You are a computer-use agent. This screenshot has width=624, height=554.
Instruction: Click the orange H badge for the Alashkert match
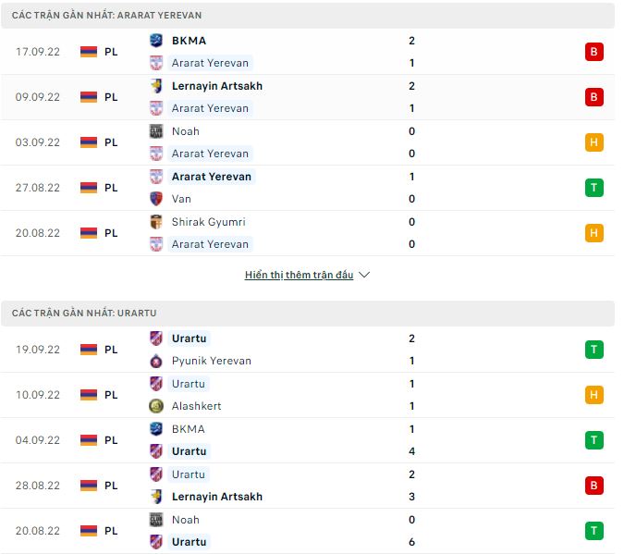(593, 395)
